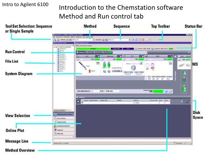The image size is (221, 166).
Task: Click the load method icon in toolbar
Action: click(67, 40)
